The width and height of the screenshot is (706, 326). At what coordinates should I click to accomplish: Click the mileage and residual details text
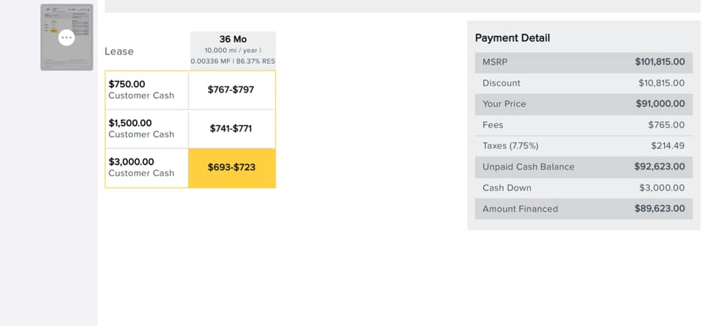232,56
